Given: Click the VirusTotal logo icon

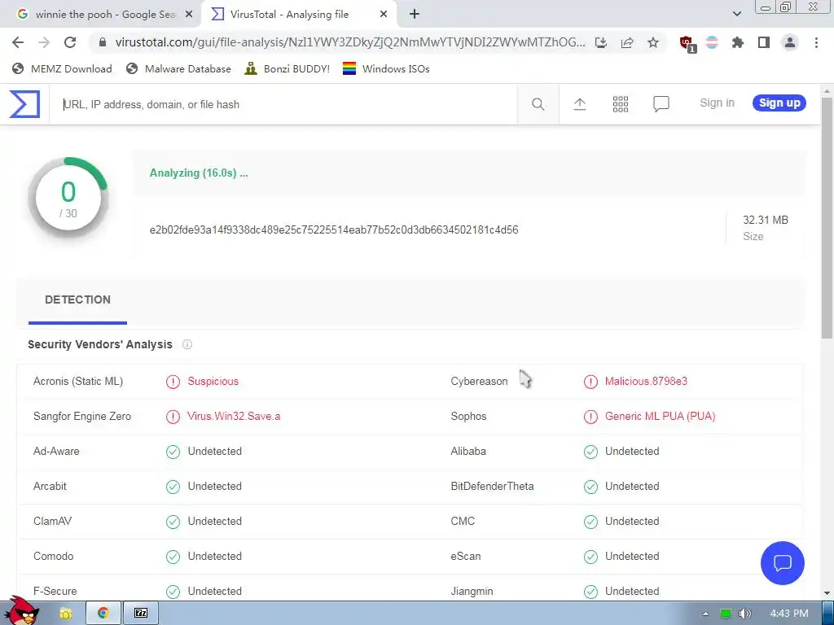Looking at the screenshot, I should point(24,103).
